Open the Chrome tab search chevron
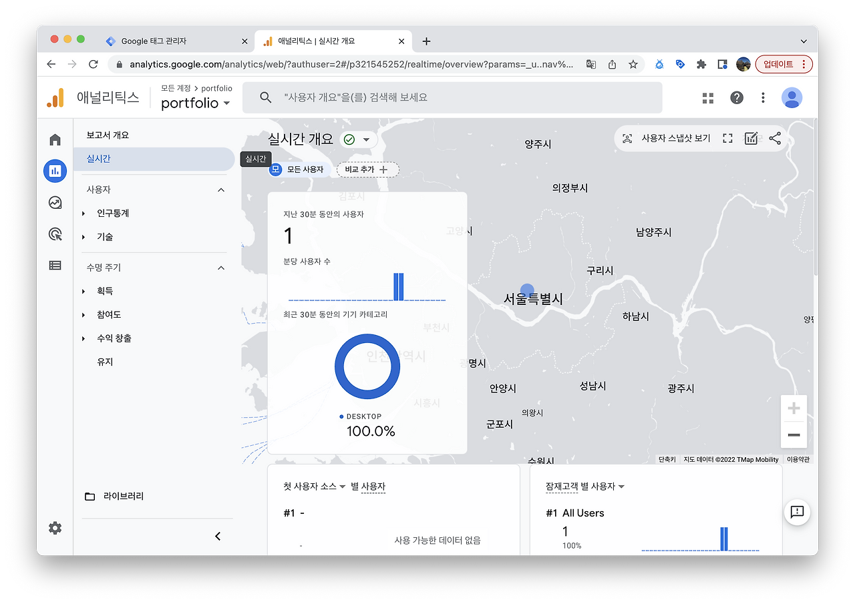 [804, 41]
